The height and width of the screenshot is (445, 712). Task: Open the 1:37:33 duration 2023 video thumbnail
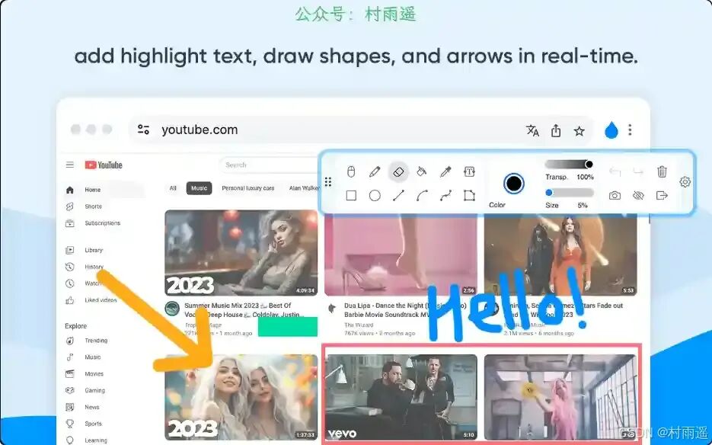pyautogui.click(x=241, y=397)
